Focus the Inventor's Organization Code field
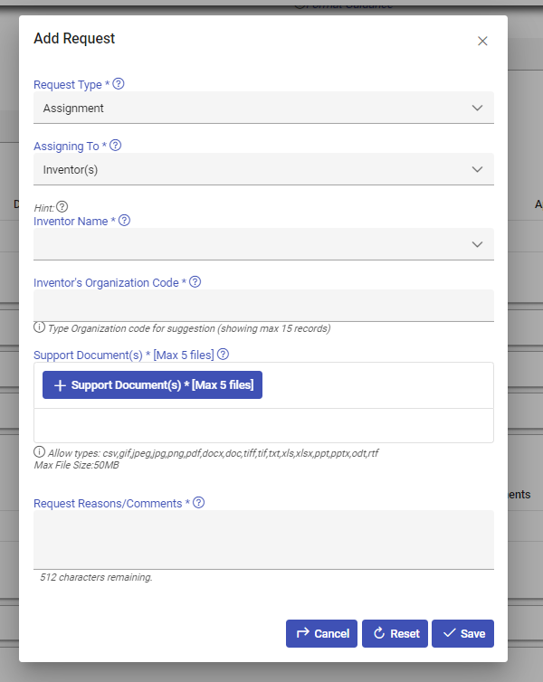Image resolution: width=543 pixels, height=682 pixels. [263, 305]
